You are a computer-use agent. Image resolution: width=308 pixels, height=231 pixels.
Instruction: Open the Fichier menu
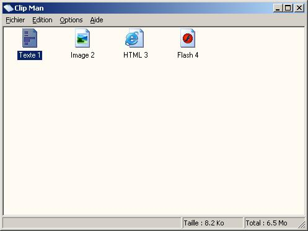(15, 20)
